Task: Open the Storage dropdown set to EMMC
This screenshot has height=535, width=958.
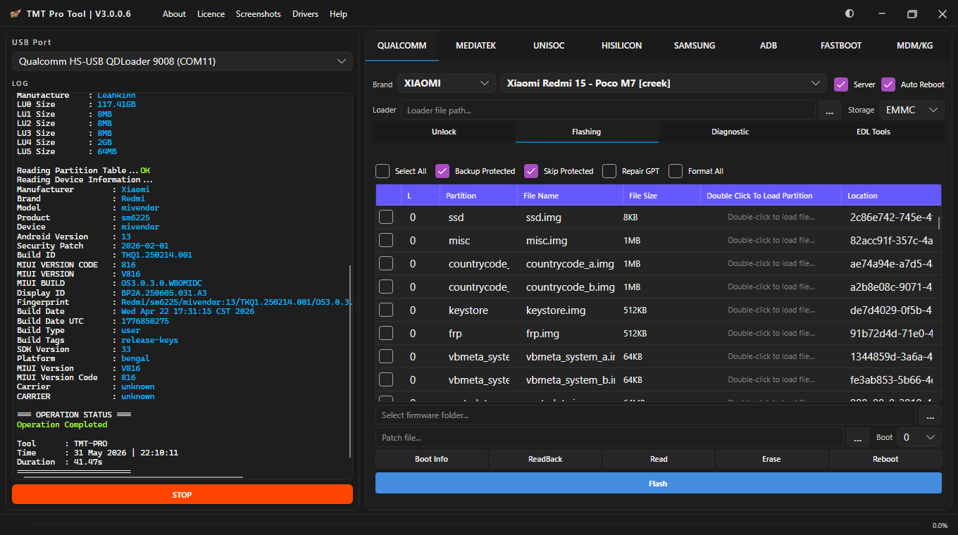Action: [911, 110]
